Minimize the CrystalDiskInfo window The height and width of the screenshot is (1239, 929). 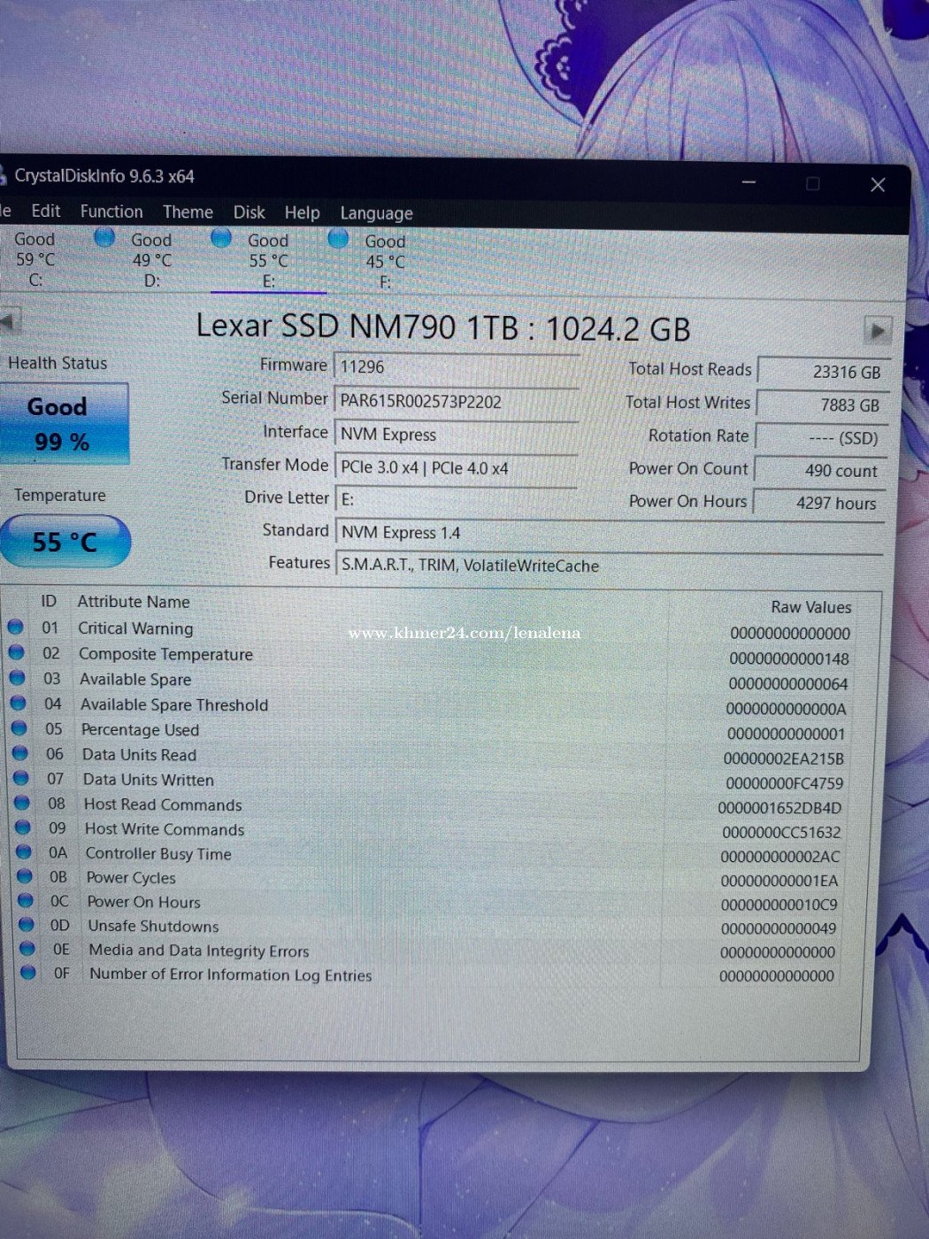(x=749, y=182)
